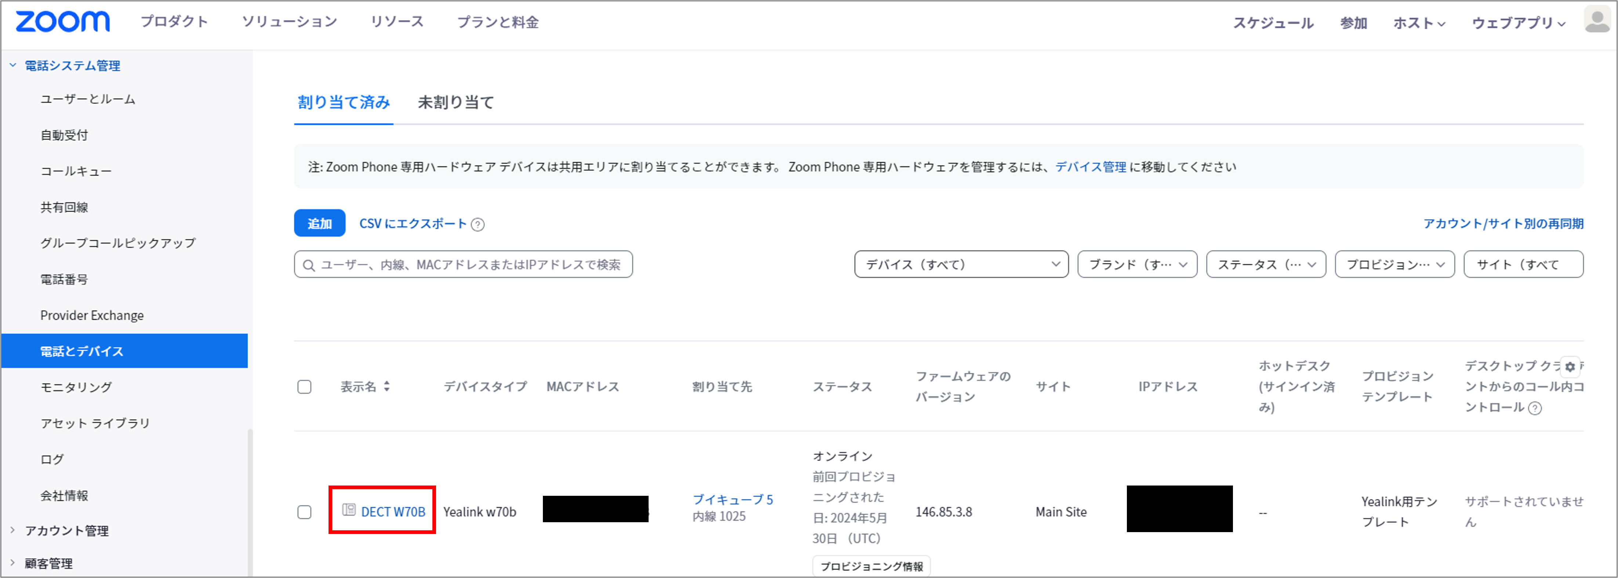Click オンライン status text
The width and height of the screenshot is (1618, 578).
tap(842, 456)
